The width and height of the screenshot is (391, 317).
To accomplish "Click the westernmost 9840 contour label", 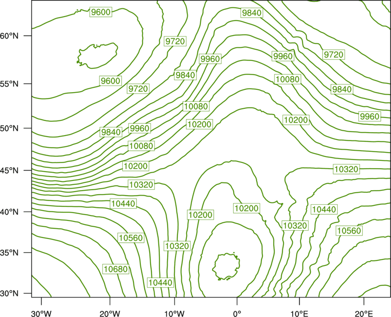I will pyautogui.click(x=111, y=132).
